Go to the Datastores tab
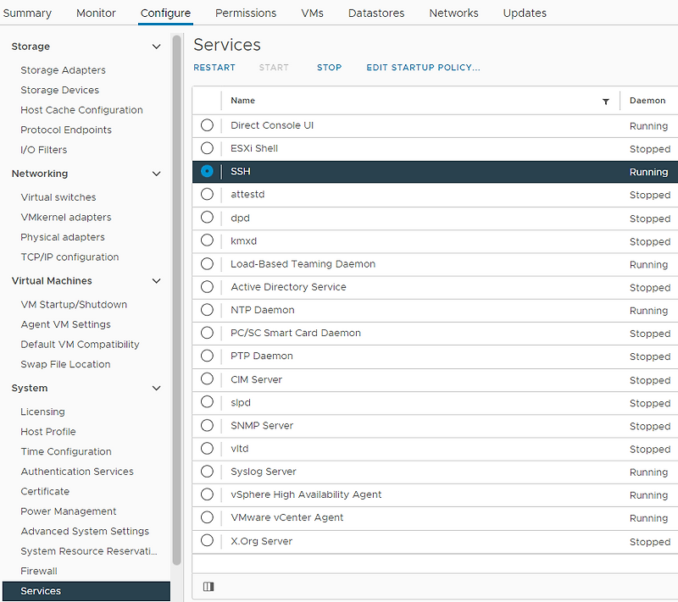The image size is (678, 602). click(376, 13)
